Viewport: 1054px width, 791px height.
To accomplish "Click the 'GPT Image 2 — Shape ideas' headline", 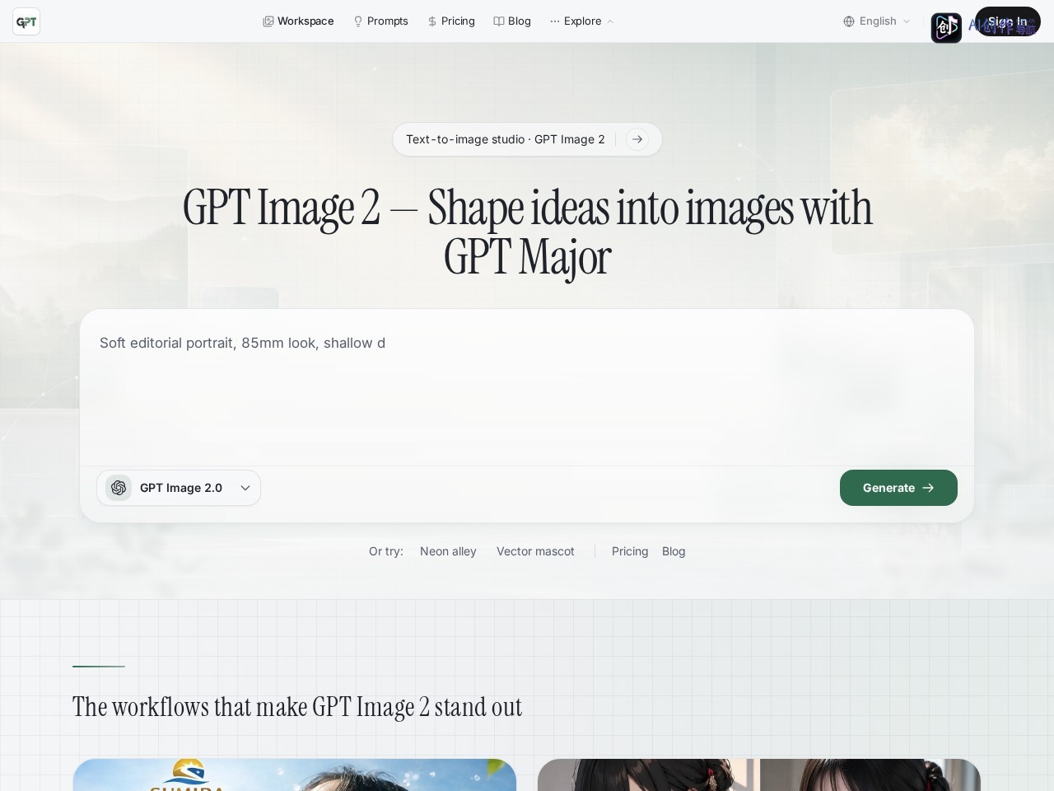I will click(527, 232).
